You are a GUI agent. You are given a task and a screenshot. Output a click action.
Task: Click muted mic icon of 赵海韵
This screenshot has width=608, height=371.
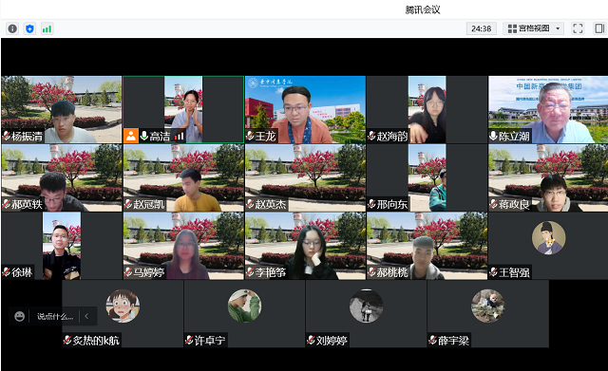point(371,136)
